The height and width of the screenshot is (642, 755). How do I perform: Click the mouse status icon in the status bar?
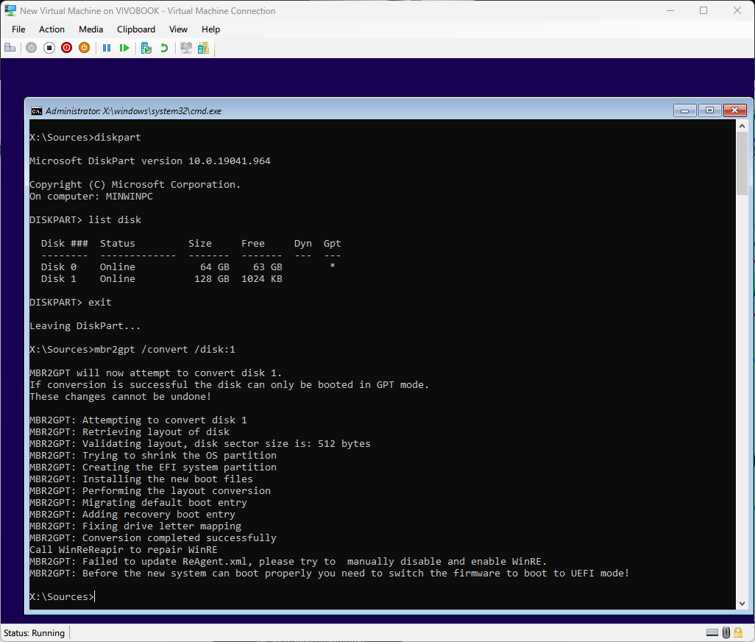pyautogui.click(x=726, y=632)
